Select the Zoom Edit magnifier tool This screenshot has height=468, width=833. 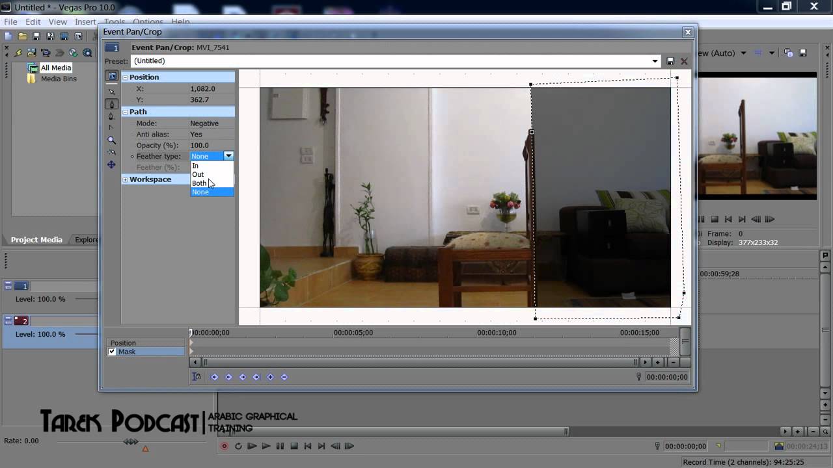111,140
